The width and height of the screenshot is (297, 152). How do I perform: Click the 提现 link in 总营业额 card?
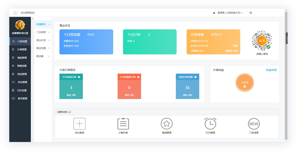(235, 46)
